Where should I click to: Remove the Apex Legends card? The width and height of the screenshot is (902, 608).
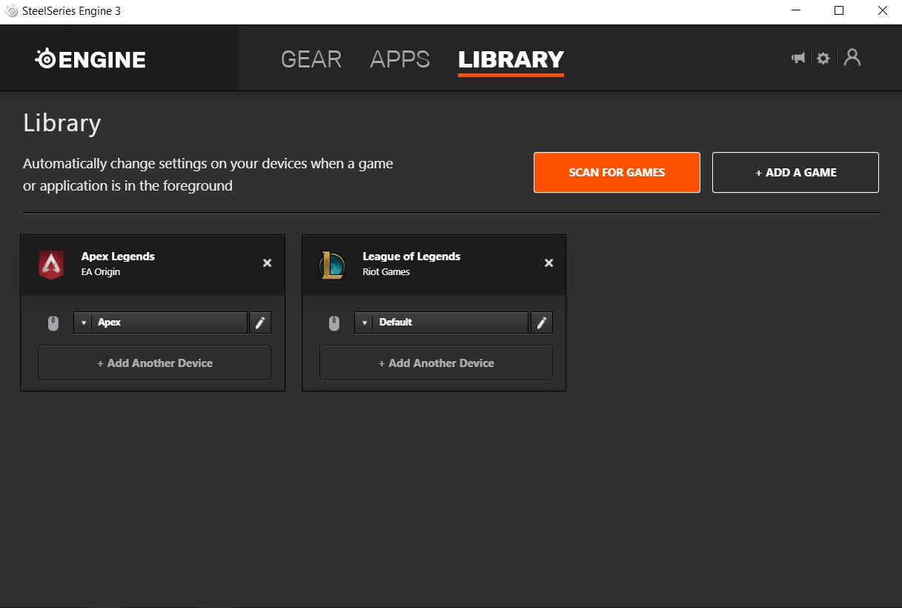268,263
